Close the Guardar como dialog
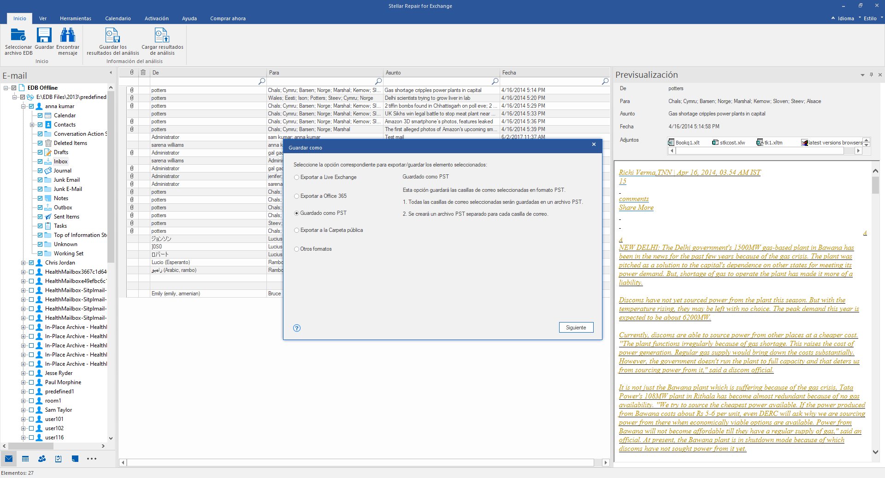The width and height of the screenshot is (885, 478). [x=594, y=144]
